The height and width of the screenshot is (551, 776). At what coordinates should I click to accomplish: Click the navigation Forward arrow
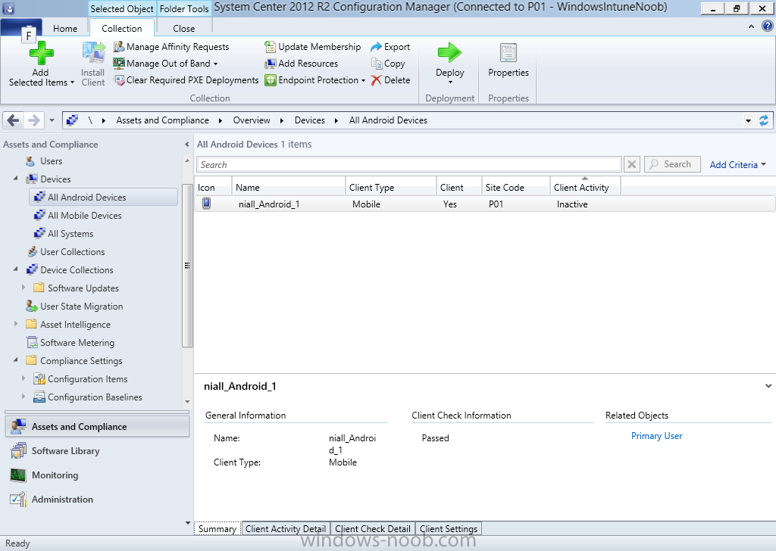click(x=33, y=120)
